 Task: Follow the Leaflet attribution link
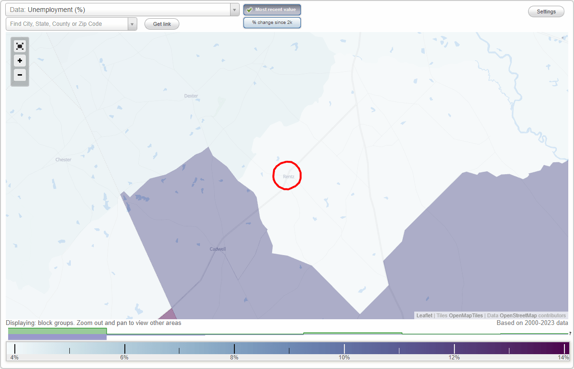pos(424,315)
